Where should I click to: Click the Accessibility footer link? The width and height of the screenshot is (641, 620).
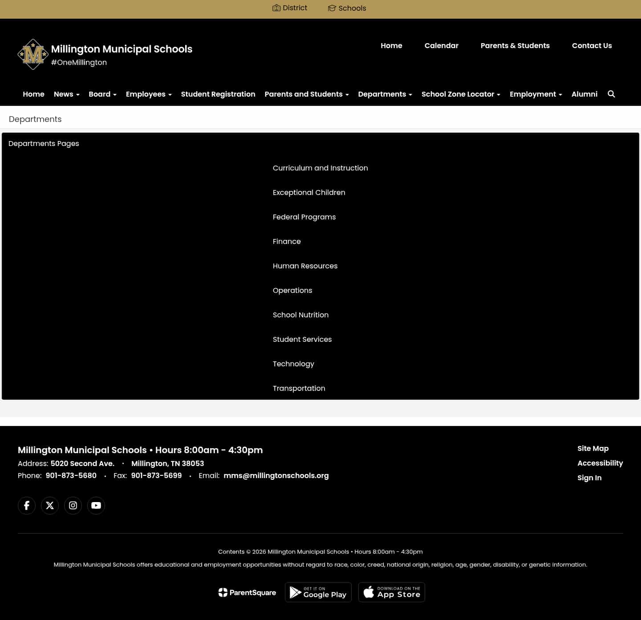point(600,463)
